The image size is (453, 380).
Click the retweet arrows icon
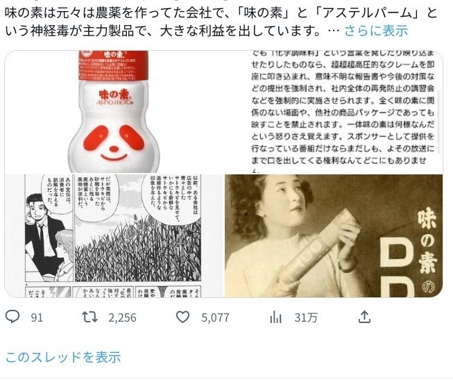90,317
